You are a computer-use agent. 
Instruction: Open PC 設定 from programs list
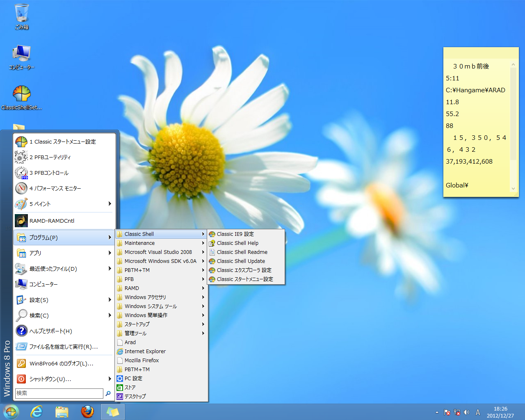tap(133, 379)
